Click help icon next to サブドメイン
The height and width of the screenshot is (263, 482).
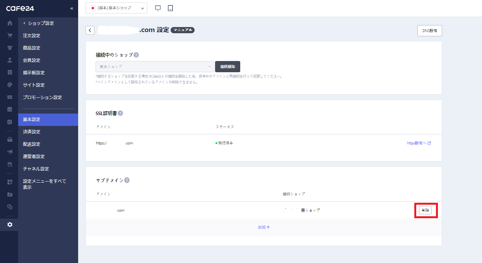(x=127, y=180)
